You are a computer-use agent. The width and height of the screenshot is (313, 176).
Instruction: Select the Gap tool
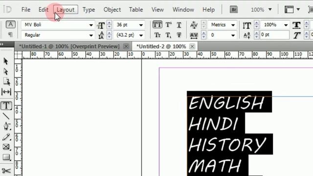[x=6, y=92]
